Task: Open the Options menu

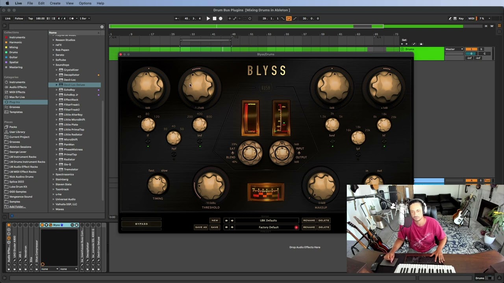Action: tap(85, 3)
